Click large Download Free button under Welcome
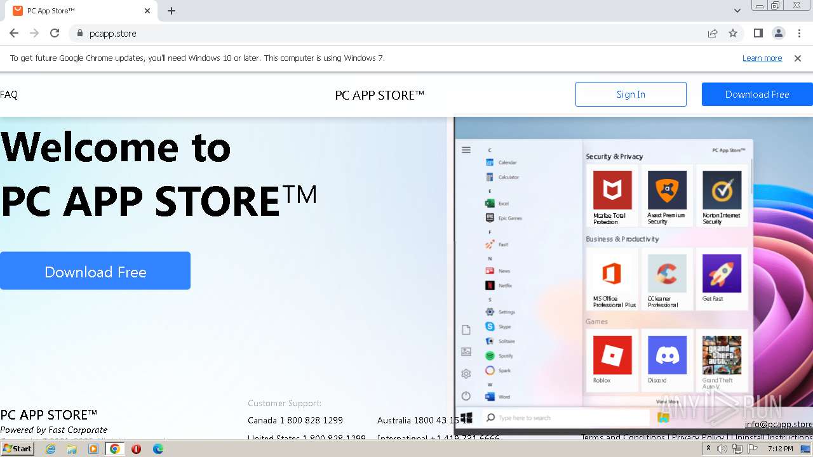813x457 pixels. click(x=95, y=271)
